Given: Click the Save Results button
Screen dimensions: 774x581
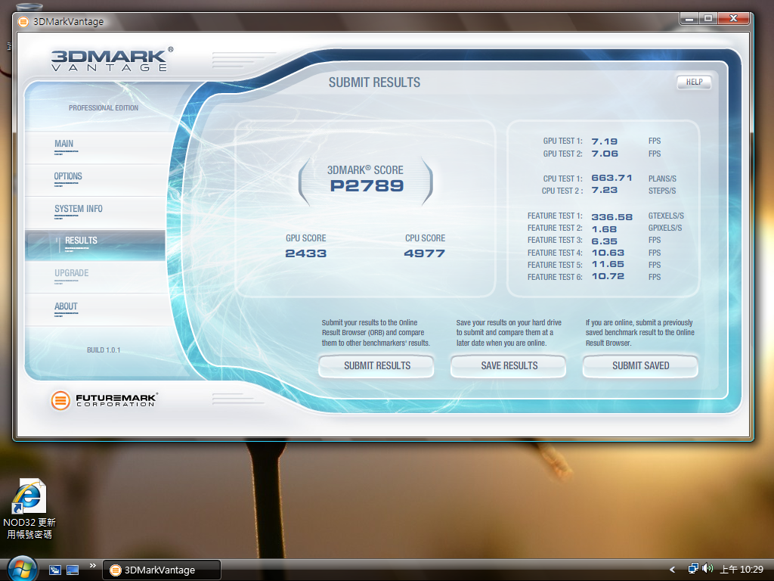Looking at the screenshot, I should click(x=509, y=366).
